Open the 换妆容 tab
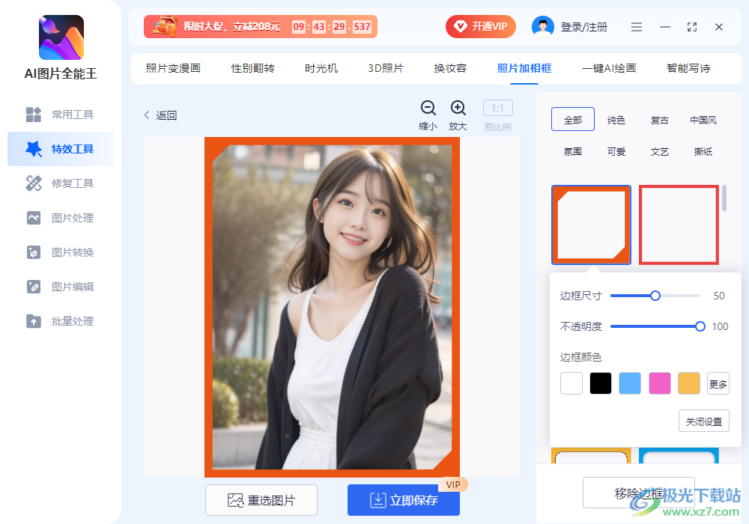The width and height of the screenshot is (749, 524). (449, 67)
